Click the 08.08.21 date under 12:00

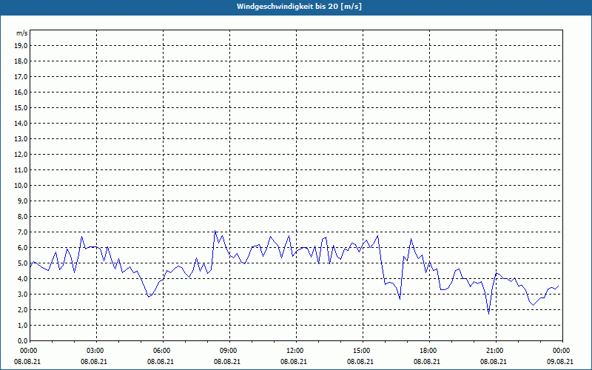click(294, 361)
